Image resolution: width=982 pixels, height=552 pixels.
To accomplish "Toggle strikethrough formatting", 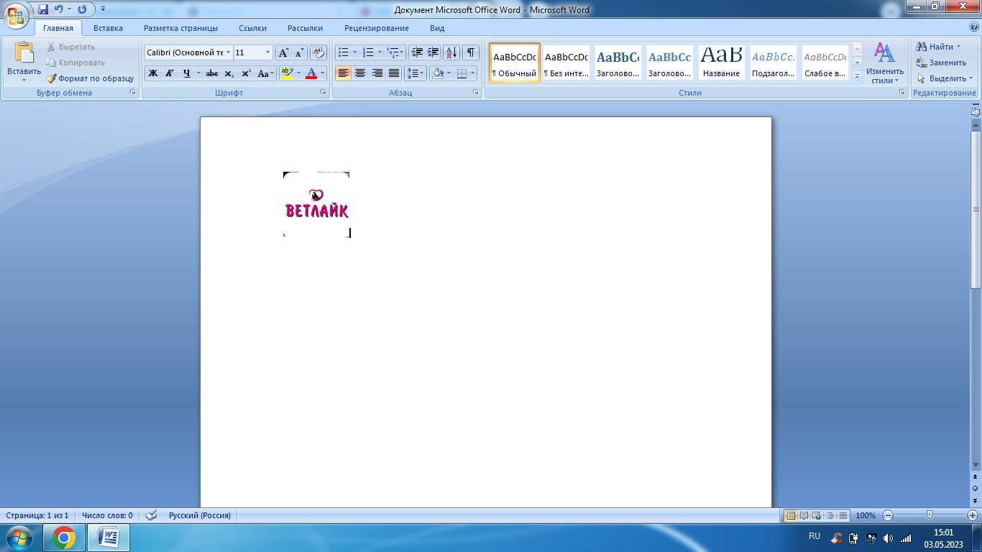I will coord(212,73).
